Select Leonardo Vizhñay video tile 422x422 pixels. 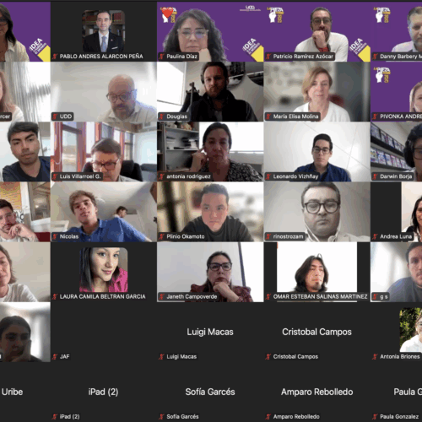(x=317, y=152)
